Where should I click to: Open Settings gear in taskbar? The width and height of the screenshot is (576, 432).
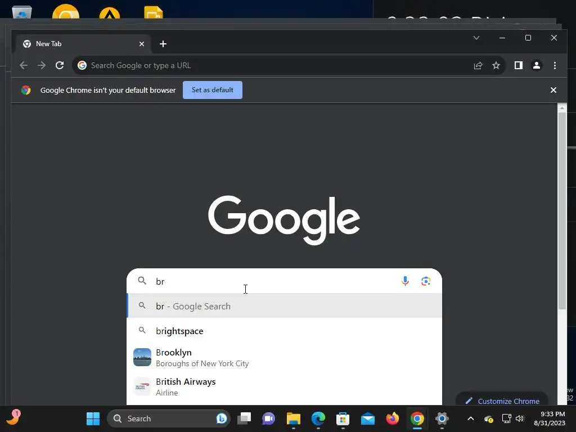(x=442, y=418)
